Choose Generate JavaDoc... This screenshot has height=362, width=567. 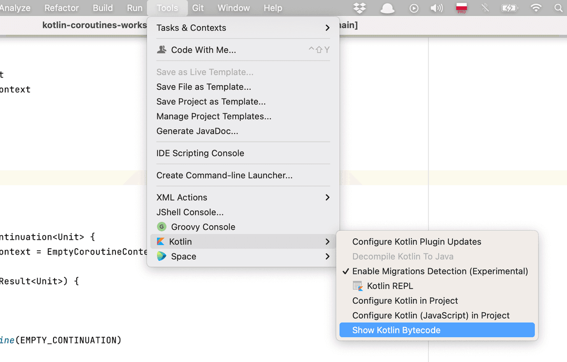197,131
